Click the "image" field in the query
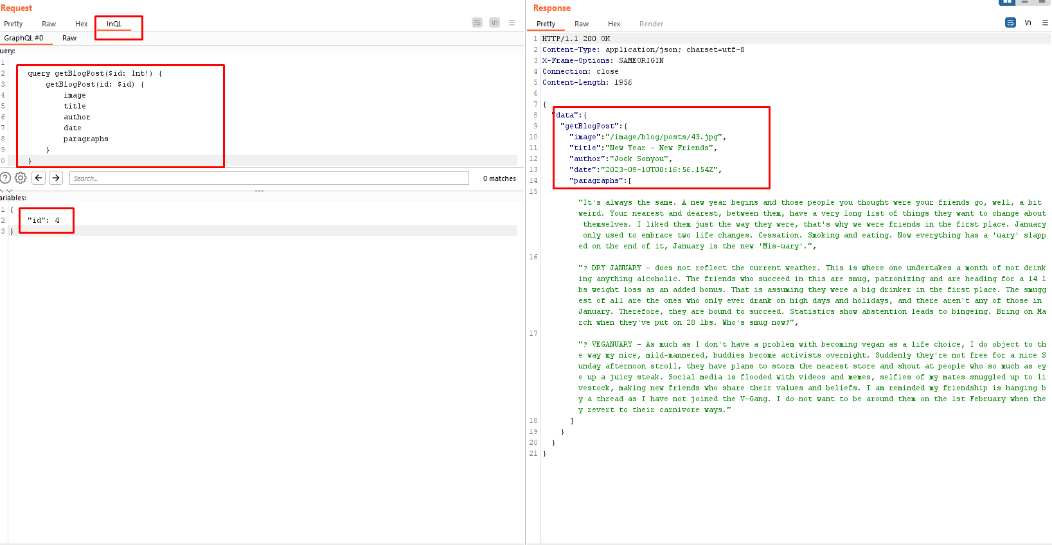This screenshot has height=545, width=1052. (x=75, y=95)
